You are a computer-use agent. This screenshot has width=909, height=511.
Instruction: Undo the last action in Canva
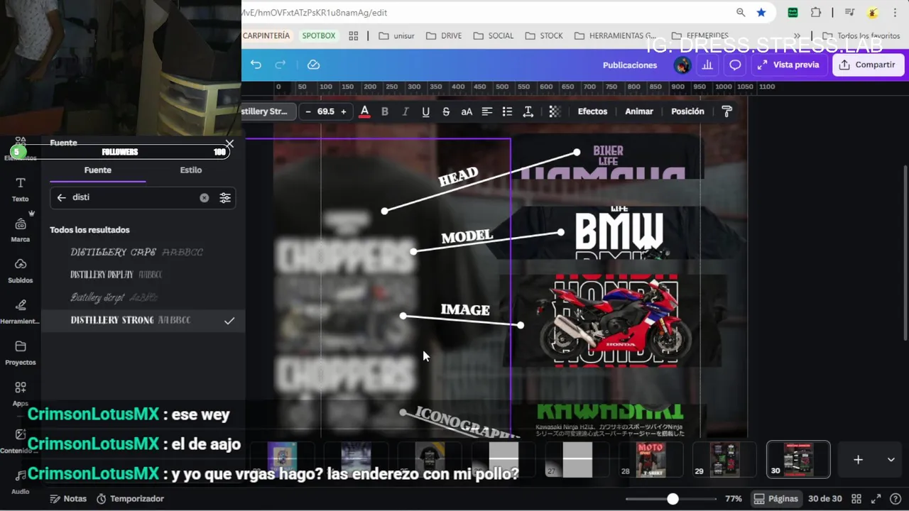[256, 65]
